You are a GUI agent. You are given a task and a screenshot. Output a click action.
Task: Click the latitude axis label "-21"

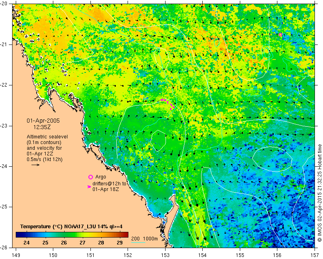pos(4,45)
